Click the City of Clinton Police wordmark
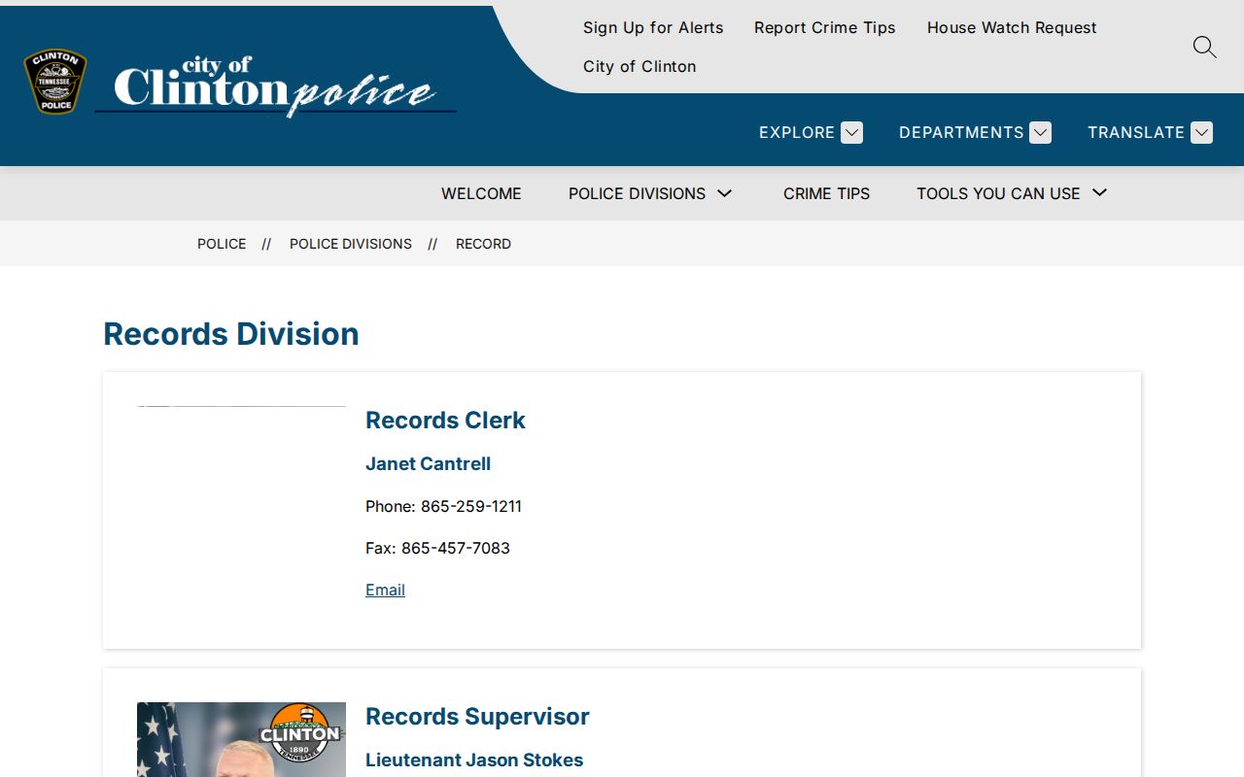This screenshot has width=1244, height=777. click(x=275, y=85)
